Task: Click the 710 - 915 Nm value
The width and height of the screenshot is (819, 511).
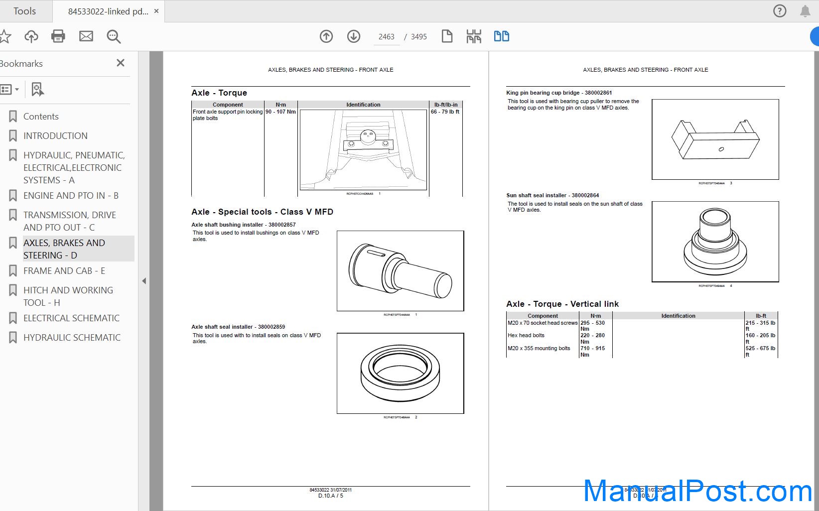Action: click(593, 351)
